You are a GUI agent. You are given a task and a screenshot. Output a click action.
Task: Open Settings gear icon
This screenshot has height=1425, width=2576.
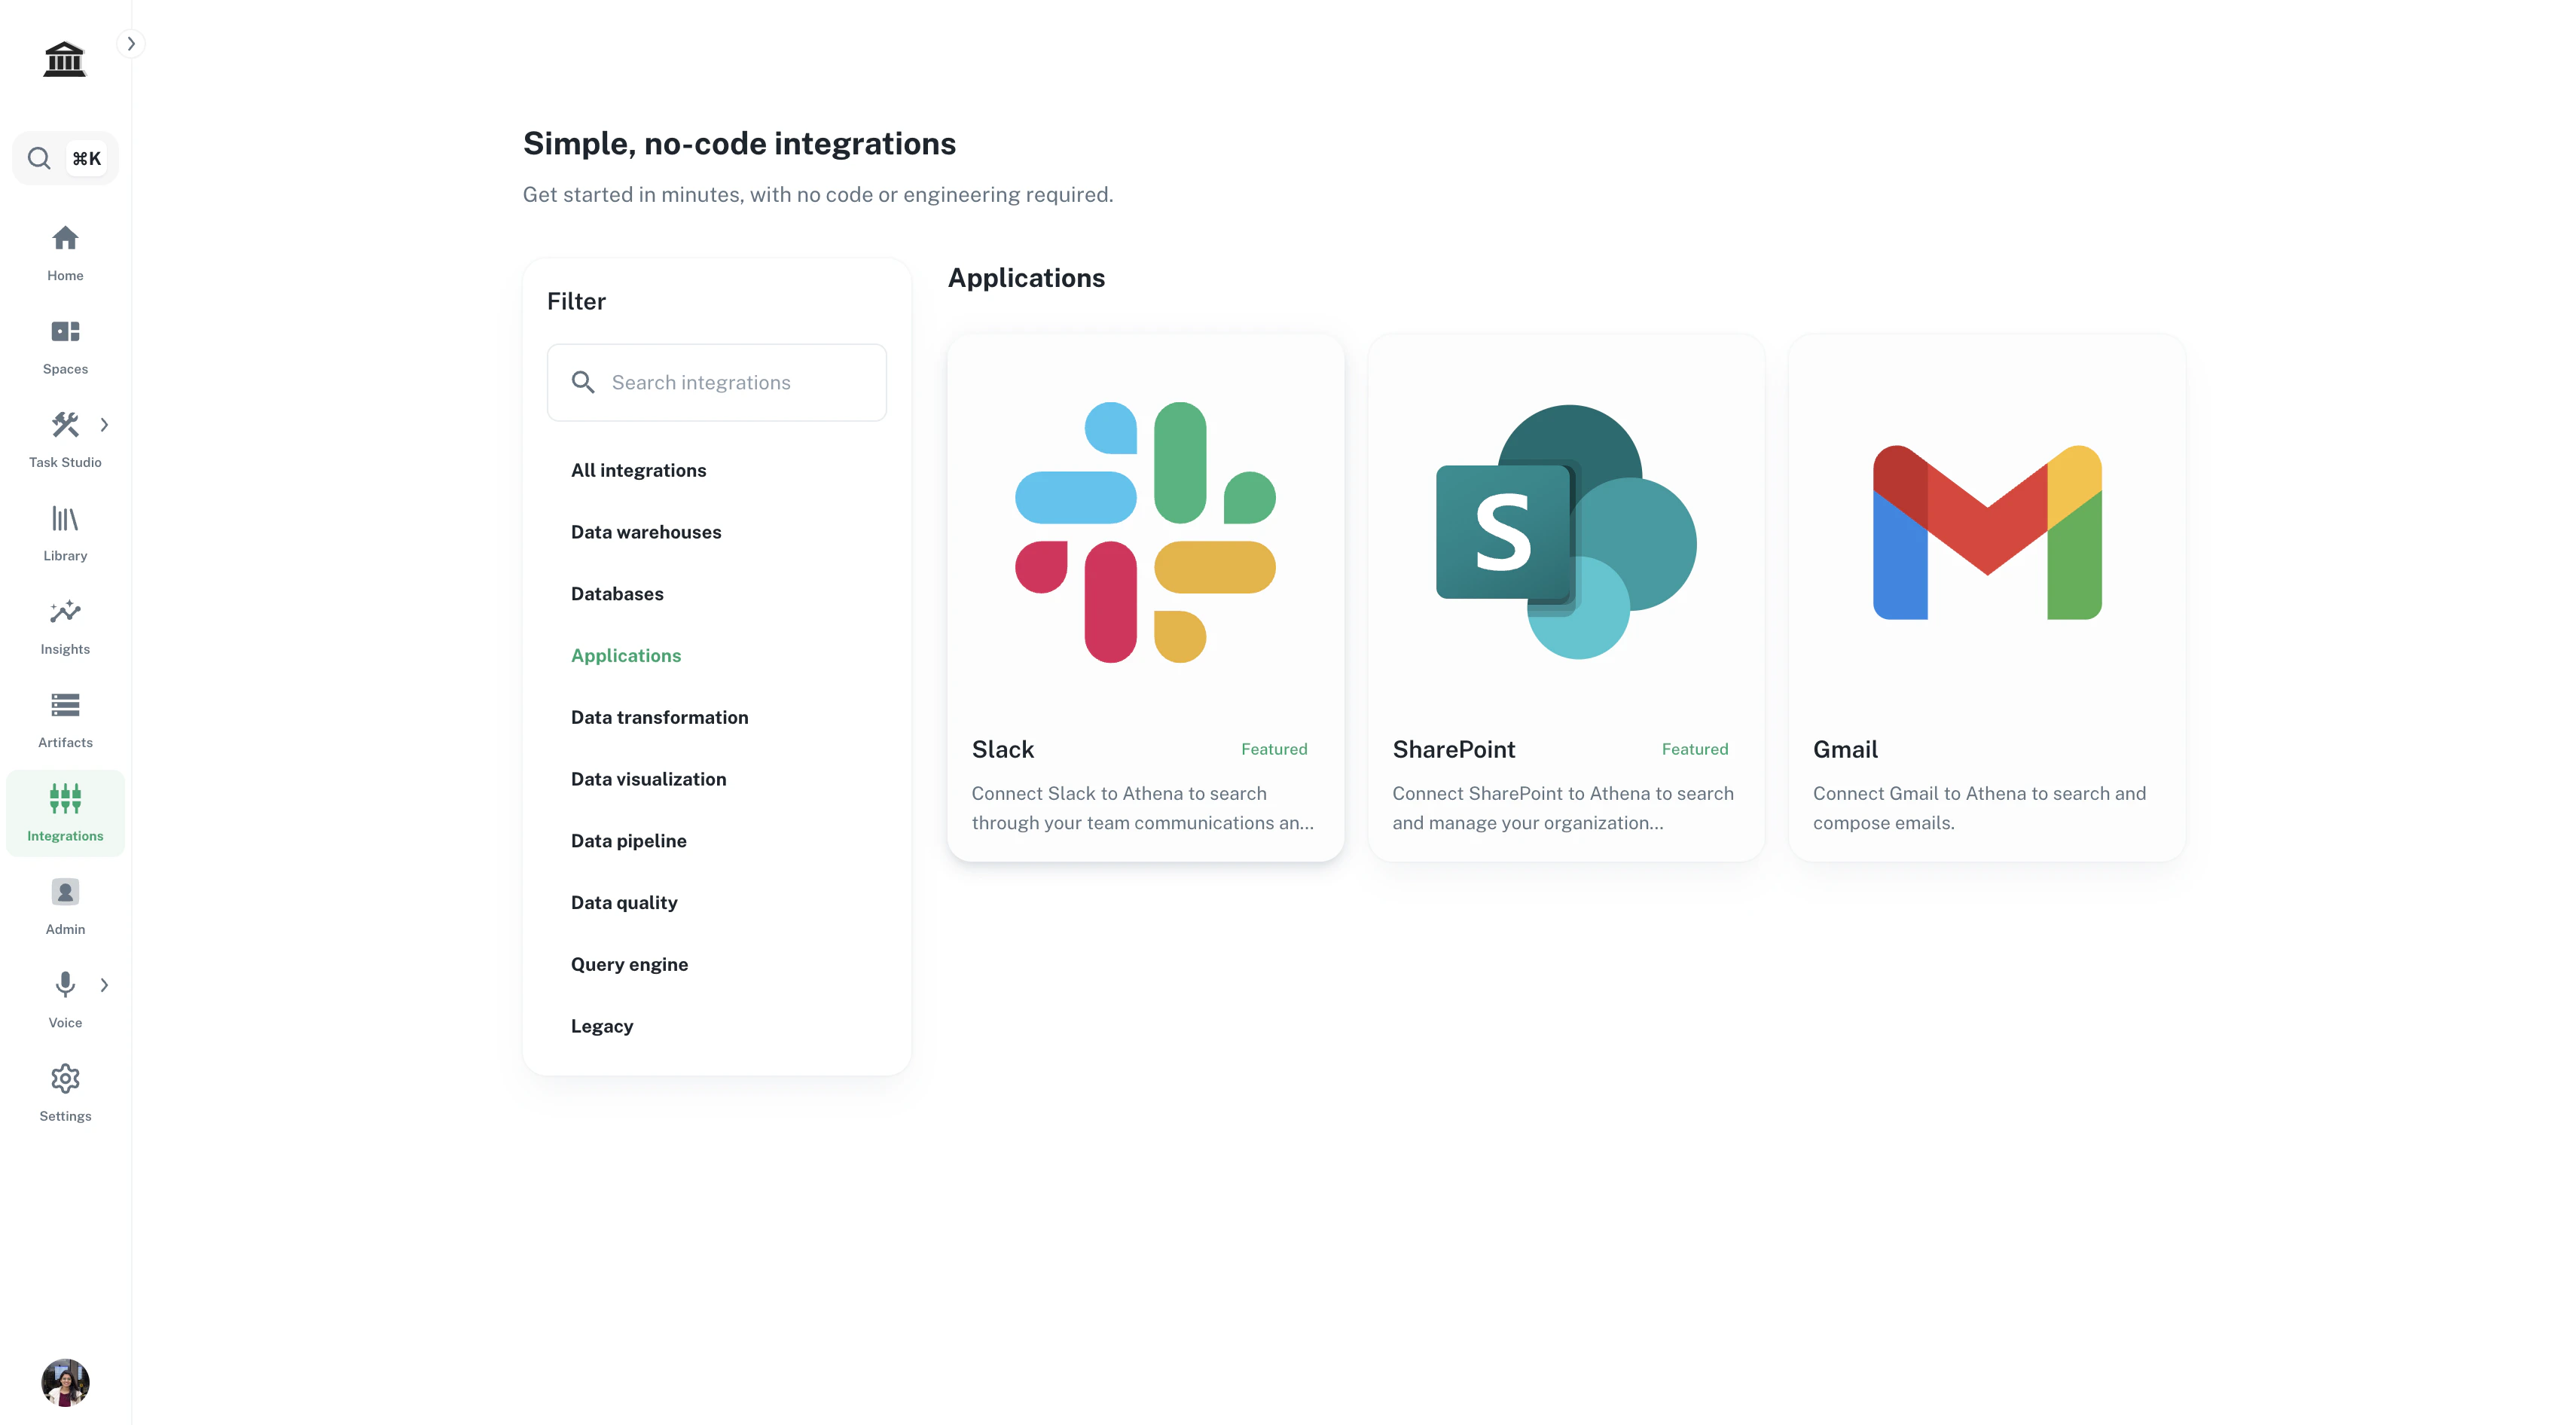[65, 1079]
